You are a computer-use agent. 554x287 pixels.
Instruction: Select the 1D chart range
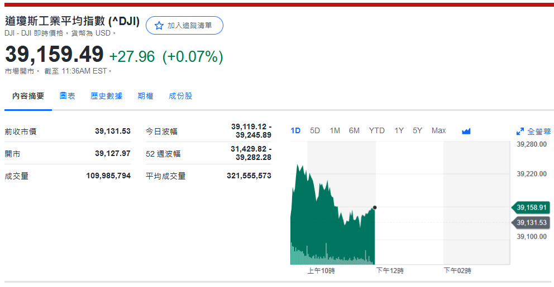point(295,130)
